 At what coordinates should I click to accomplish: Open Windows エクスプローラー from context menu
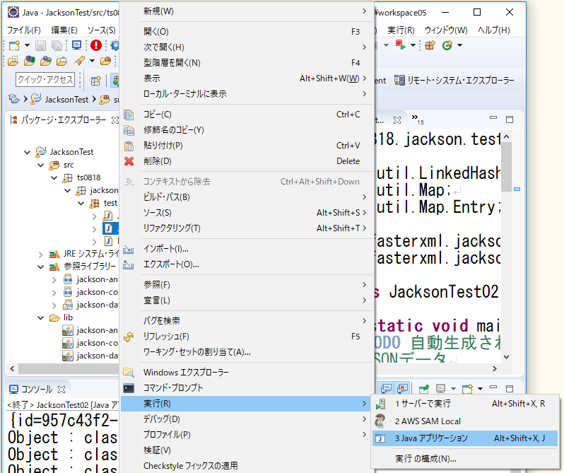pos(247,373)
